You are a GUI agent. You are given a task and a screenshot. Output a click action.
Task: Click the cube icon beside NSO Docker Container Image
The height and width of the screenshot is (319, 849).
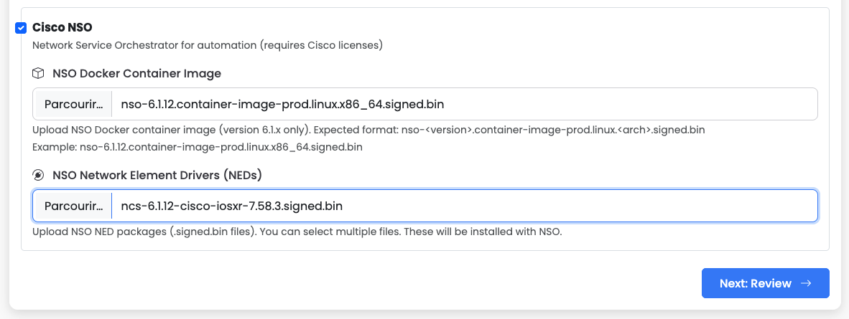coord(38,73)
